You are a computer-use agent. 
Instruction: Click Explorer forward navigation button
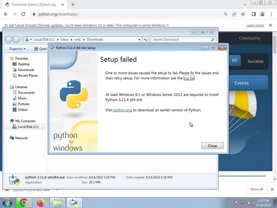(x=16, y=40)
